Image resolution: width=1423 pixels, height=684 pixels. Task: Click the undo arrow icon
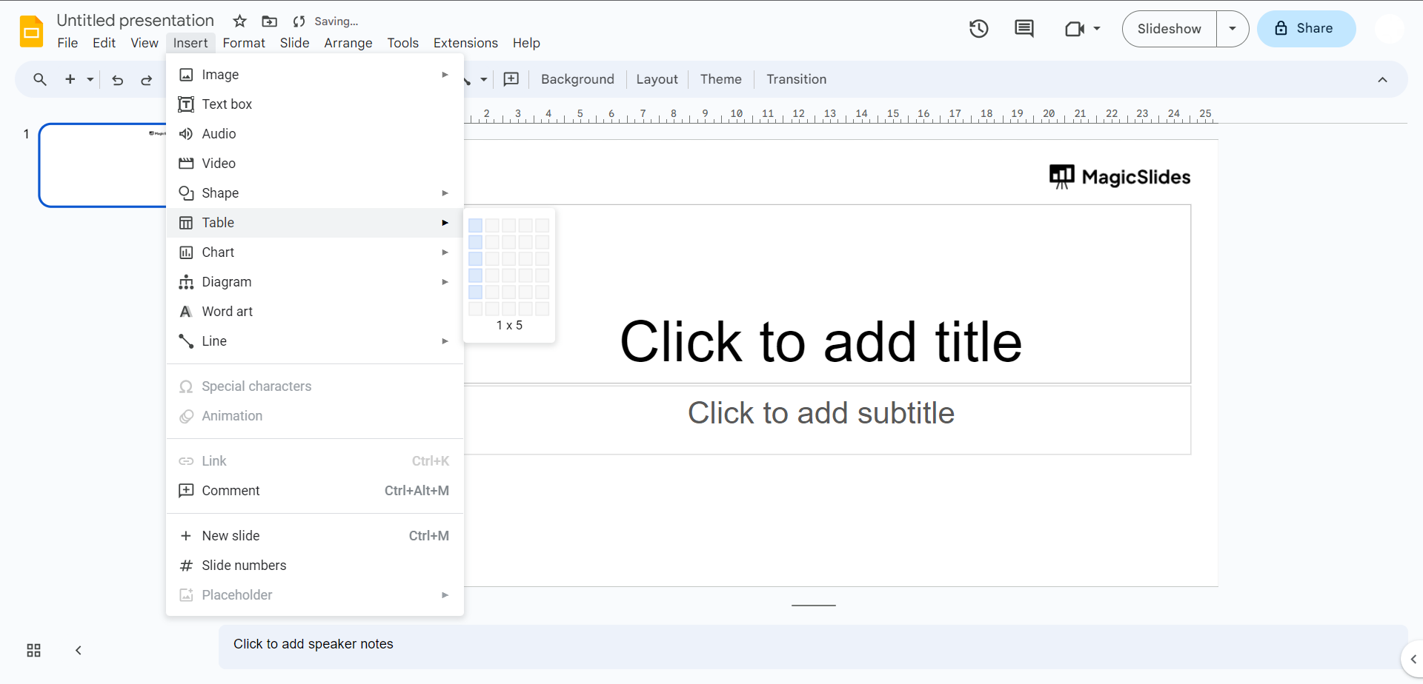coord(117,80)
